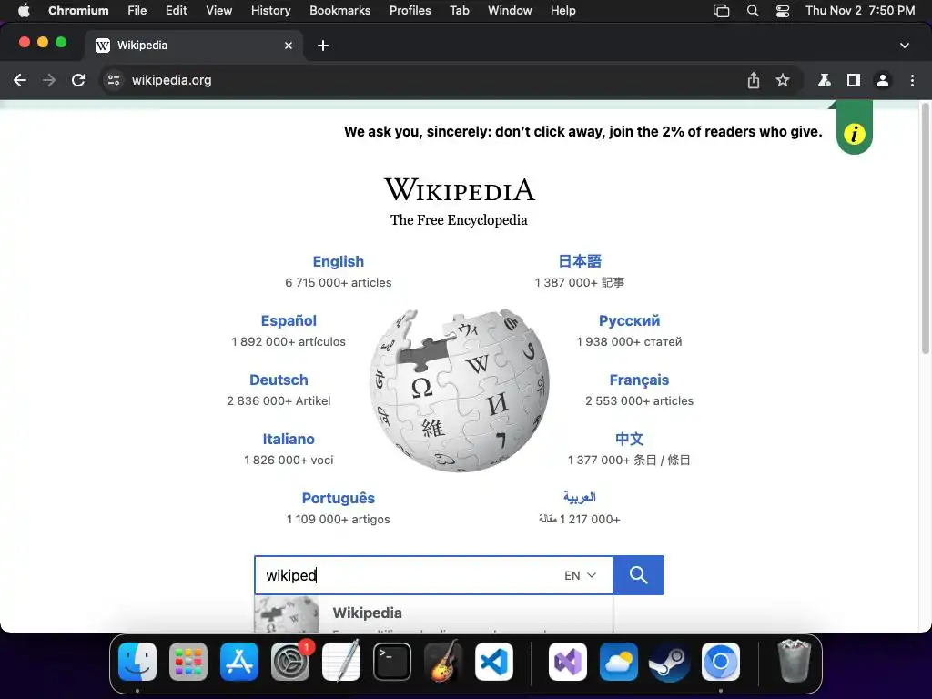Open the English Wikipedia link
932x699 pixels.
click(339, 261)
